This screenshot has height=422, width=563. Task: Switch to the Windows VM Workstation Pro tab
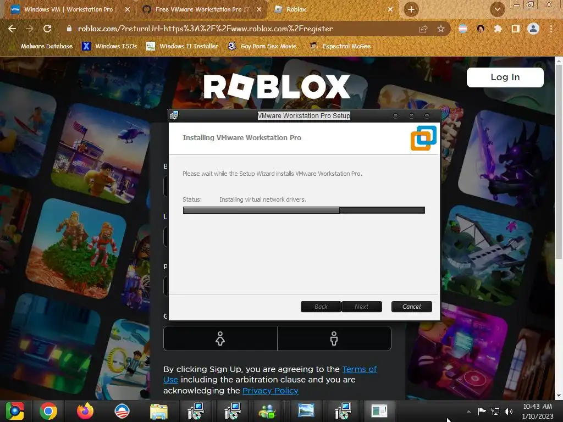pos(68,9)
